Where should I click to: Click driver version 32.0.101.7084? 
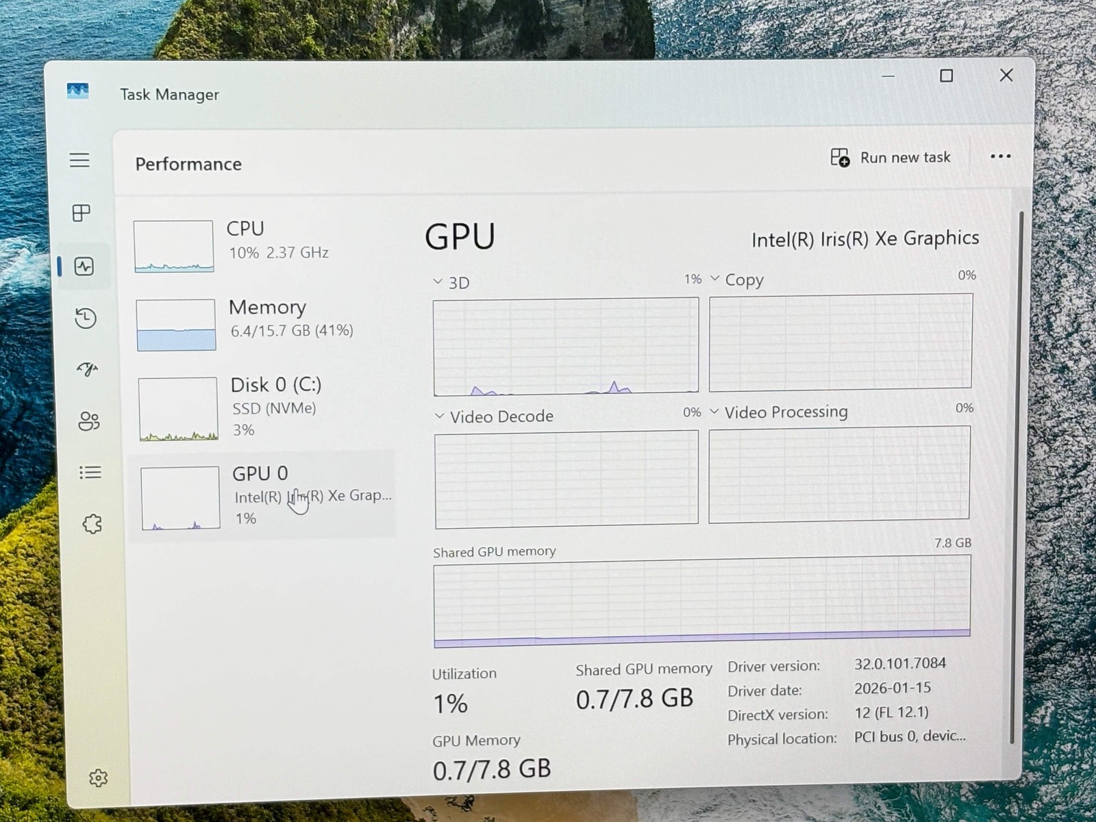899,663
